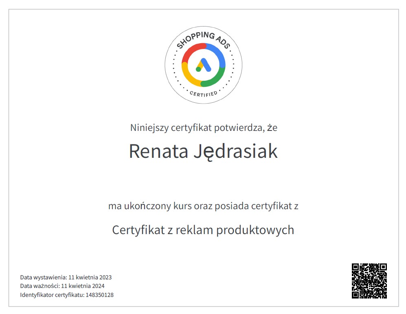Click the green dot of the Ads logo
Viewport: 406px width, 314px height.
click(199, 69)
